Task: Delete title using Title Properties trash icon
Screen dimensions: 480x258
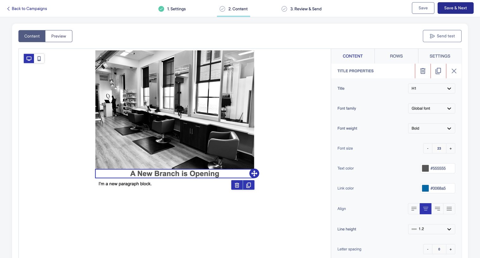Action: click(x=423, y=71)
